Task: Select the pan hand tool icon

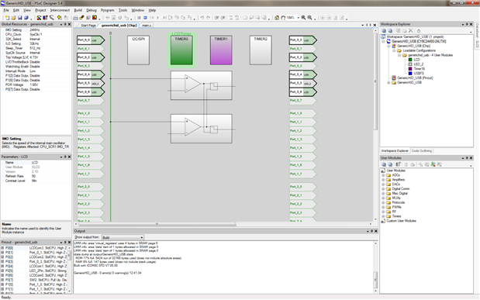Action: (283, 18)
